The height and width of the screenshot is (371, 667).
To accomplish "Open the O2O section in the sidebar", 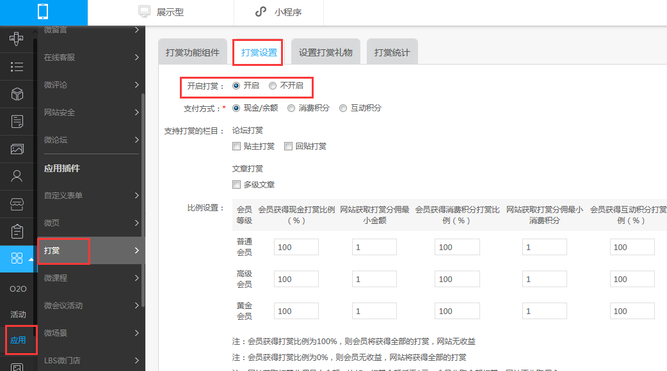I will point(18,289).
